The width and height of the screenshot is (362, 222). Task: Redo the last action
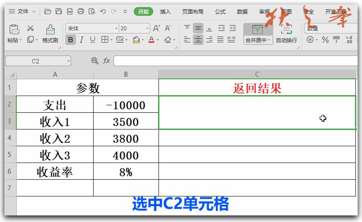point(113,11)
